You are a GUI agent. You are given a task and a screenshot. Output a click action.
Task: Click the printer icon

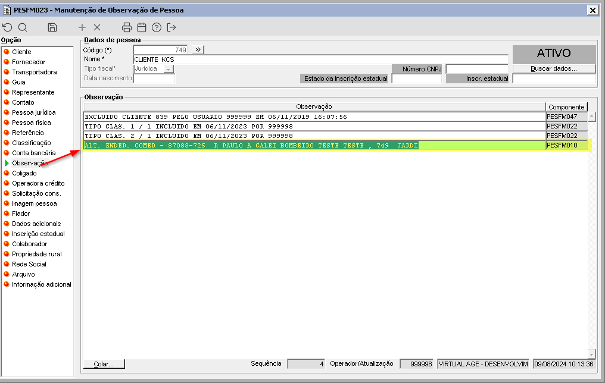(127, 27)
